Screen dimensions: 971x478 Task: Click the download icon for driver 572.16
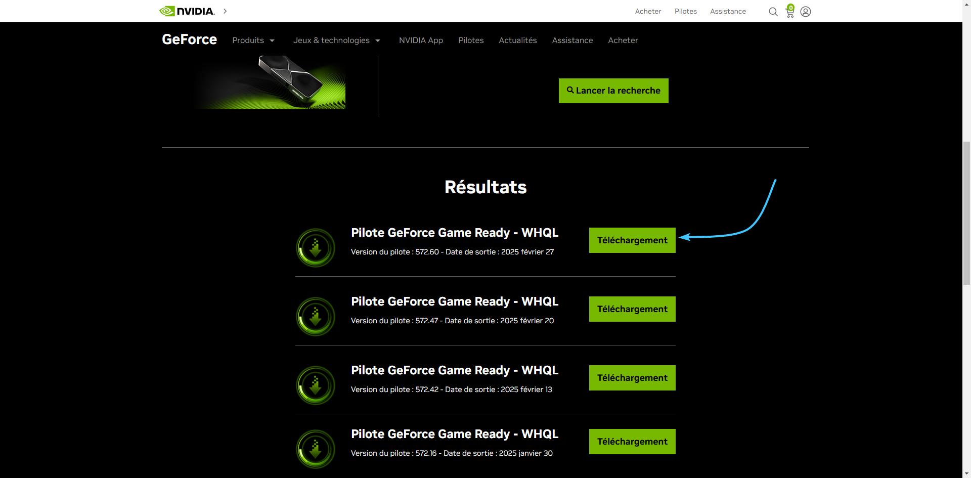(x=316, y=449)
